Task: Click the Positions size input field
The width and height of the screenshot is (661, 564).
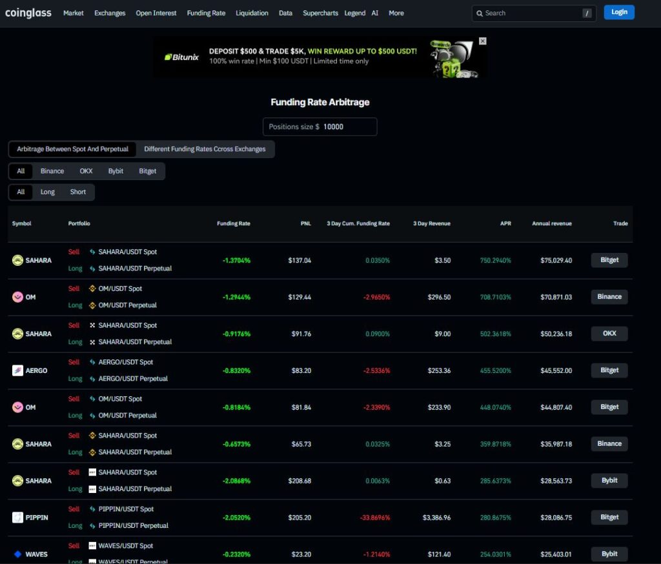Action: (x=347, y=126)
